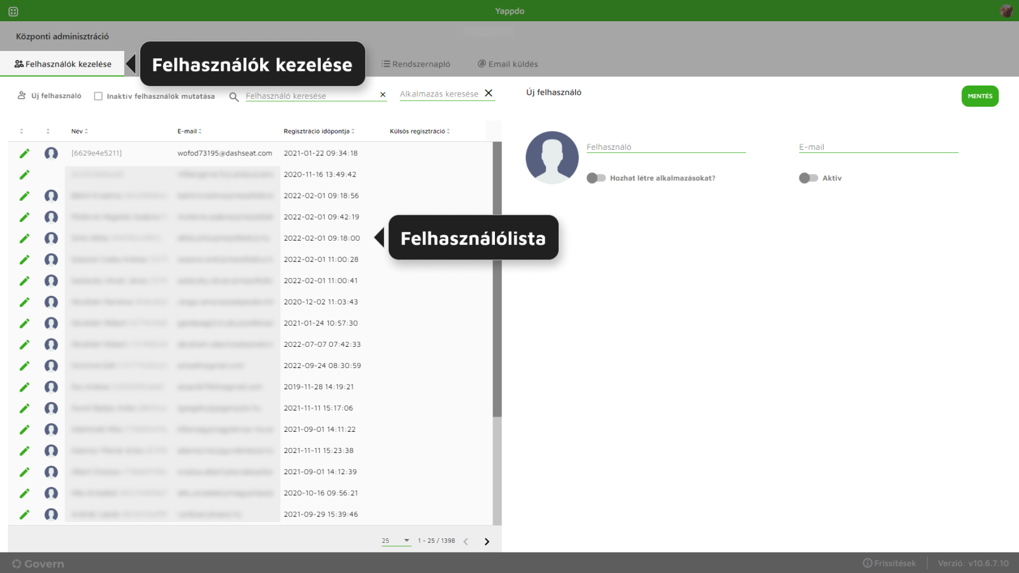Toggle Inaktív felhasználók mutatása checkbox
The image size is (1019, 573).
pos(98,96)
